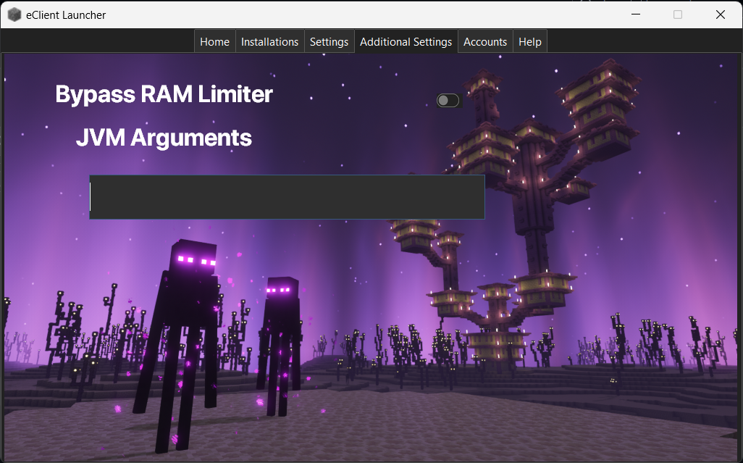
Task: Minimize the eClient Launcher window
Action: pos(635,14)
